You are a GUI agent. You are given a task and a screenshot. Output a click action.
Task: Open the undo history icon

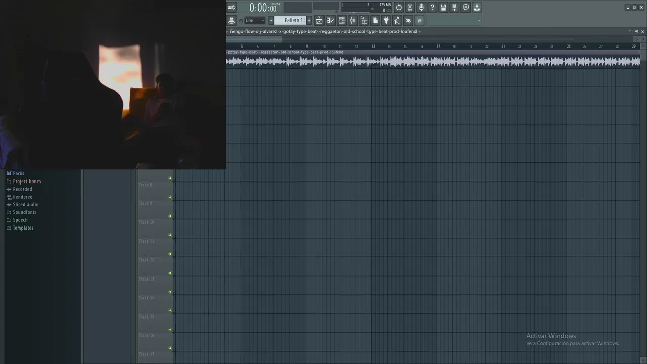[x=399, y=7]
